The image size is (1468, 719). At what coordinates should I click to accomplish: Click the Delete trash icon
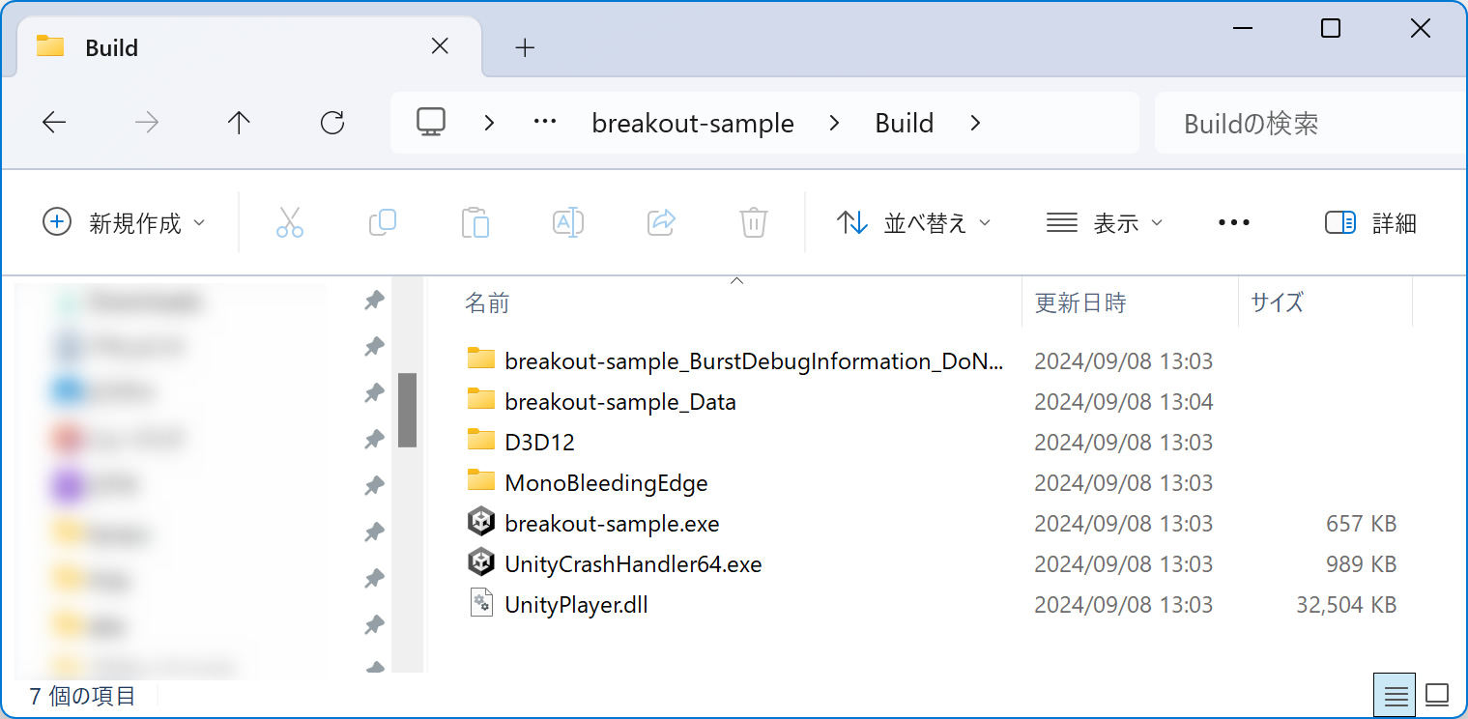pos(754,222)
